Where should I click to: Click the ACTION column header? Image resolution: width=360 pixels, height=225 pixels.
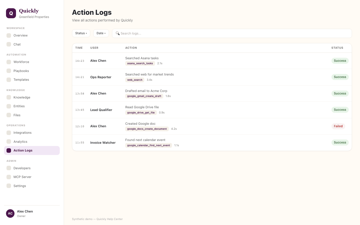131,48
